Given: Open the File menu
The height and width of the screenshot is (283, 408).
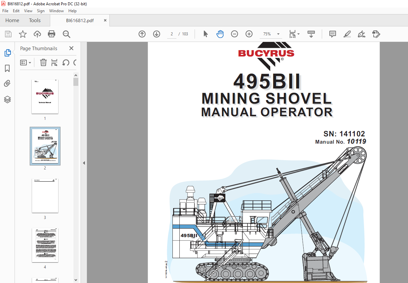Looking at the screenshot, I should (5, 11).
